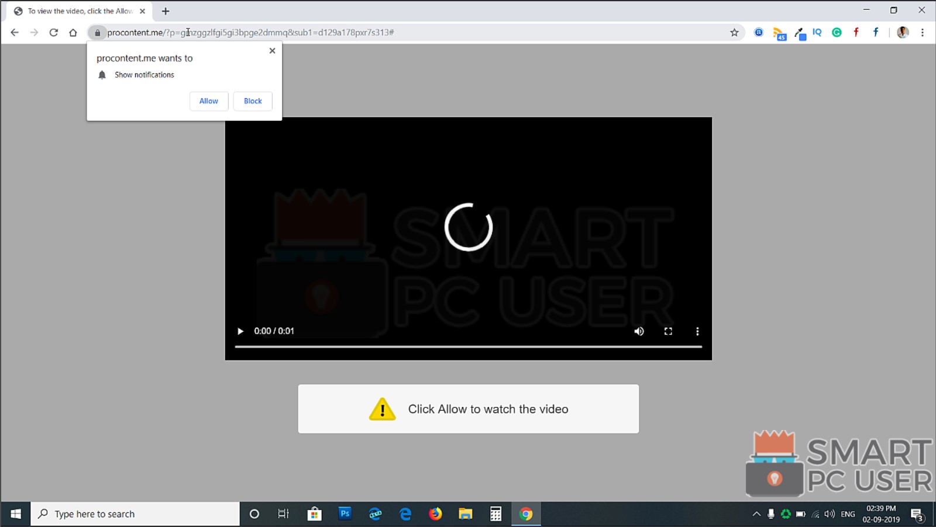Launch Photoshop from the taskbar
Viewport: 936px width, 527px height.
tap(345, 514)
